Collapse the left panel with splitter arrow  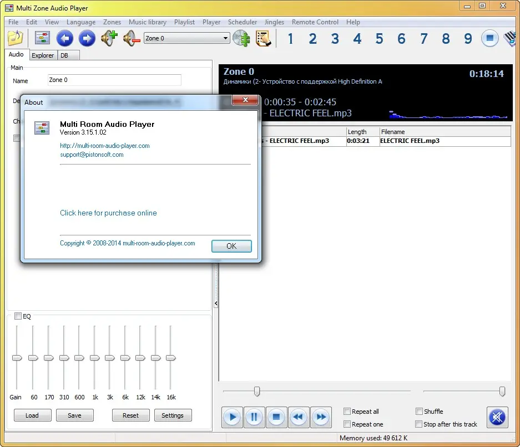[216, 304]
